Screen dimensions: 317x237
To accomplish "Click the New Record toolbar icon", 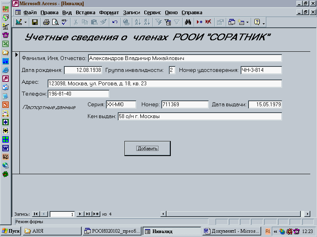I will tap(199, 22).
